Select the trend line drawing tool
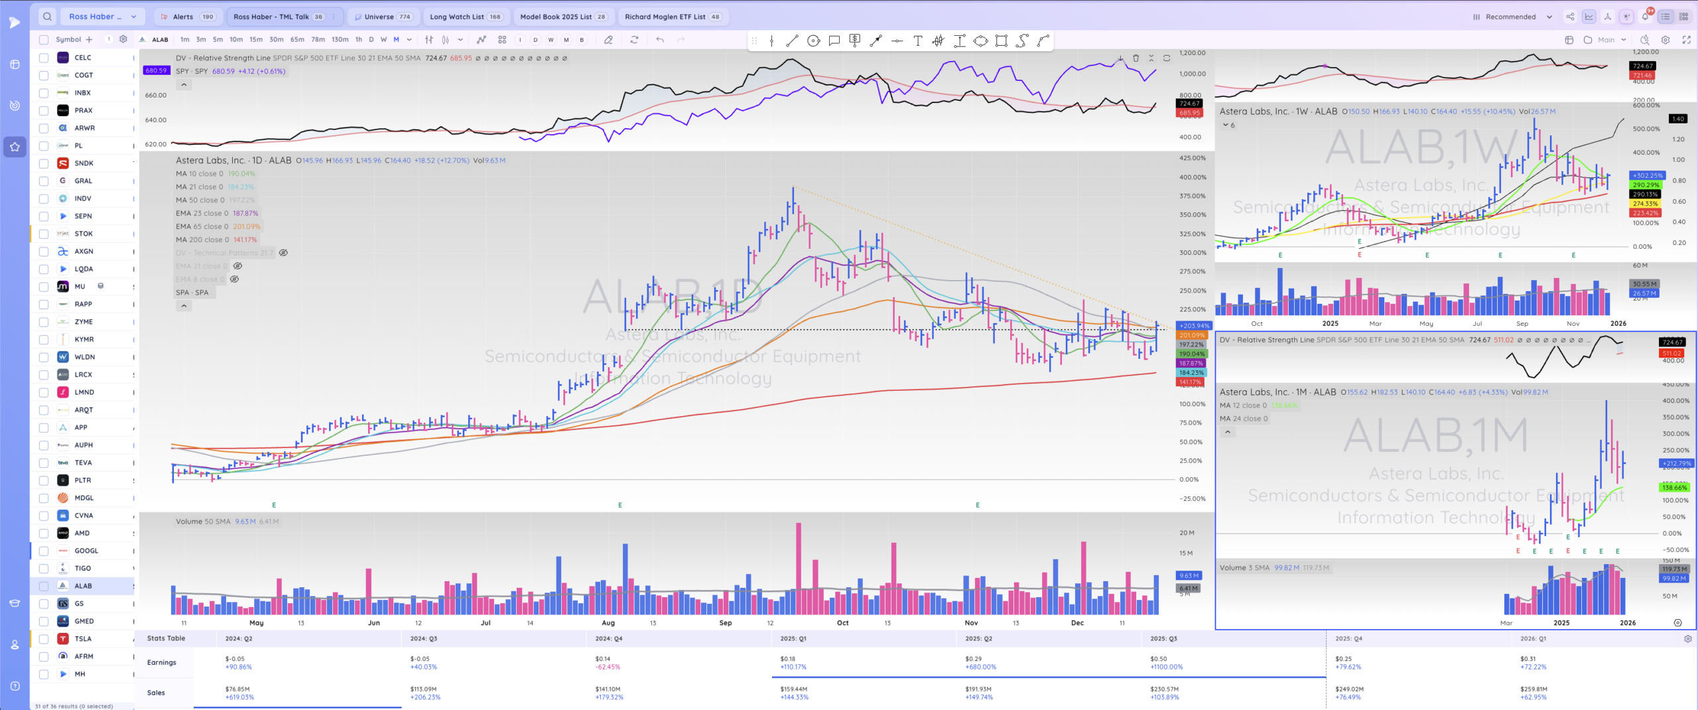The height and width of the screenshot is (710, 1698). 792,41
